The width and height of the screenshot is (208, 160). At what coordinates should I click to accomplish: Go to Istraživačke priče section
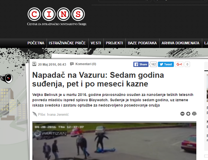point(67,43)
